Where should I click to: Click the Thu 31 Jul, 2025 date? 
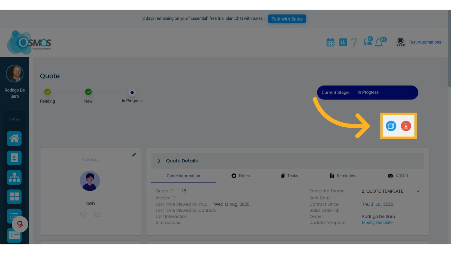pos(378,204)
